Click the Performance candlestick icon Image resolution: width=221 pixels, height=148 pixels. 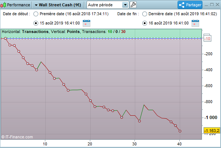[3, 5]
